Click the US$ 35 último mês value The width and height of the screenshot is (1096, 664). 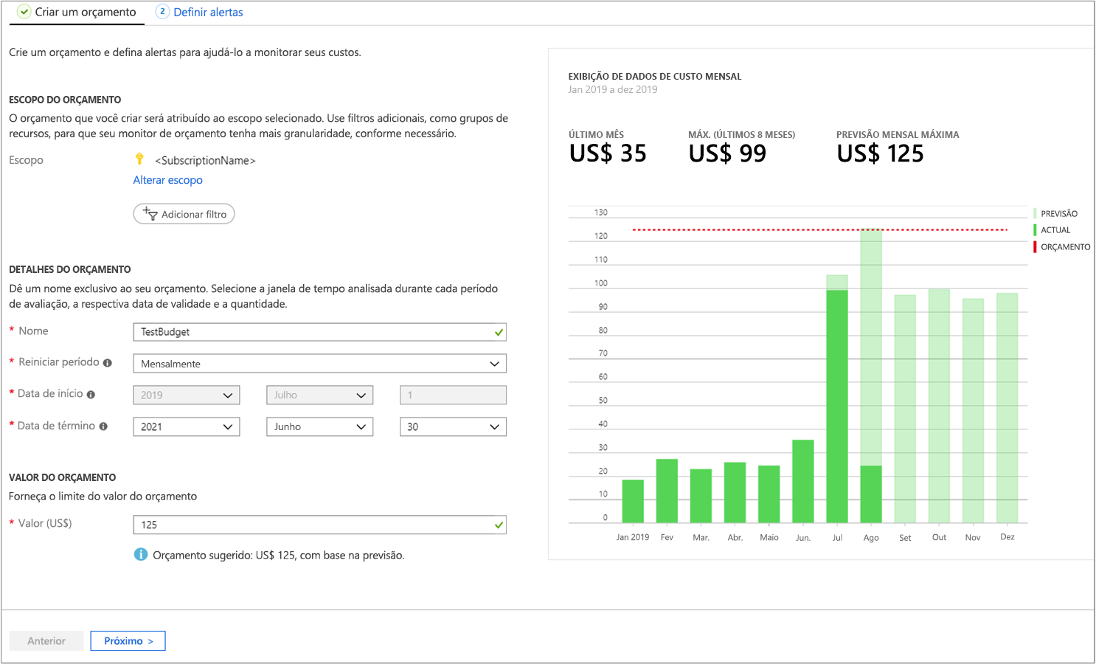tap(608, 153)
